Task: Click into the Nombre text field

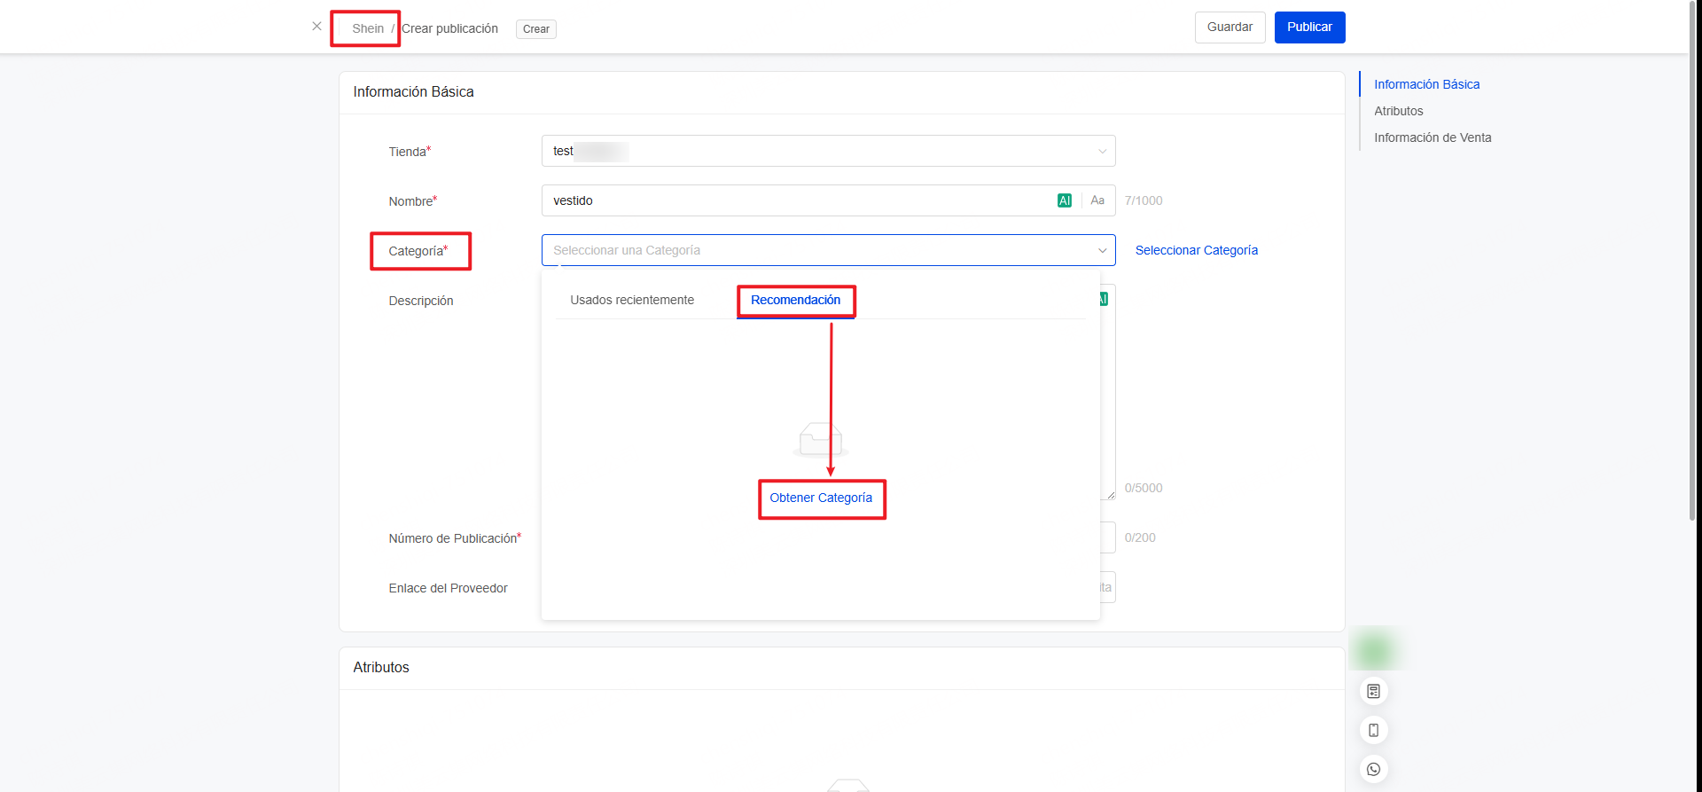Action: 798,200
